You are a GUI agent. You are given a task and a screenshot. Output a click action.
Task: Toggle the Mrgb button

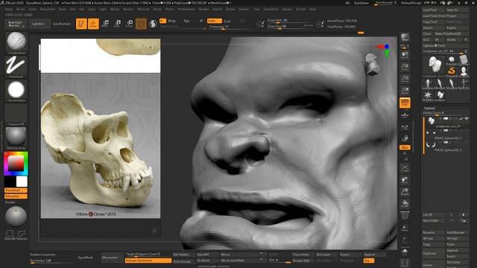(x=172, y=21)
